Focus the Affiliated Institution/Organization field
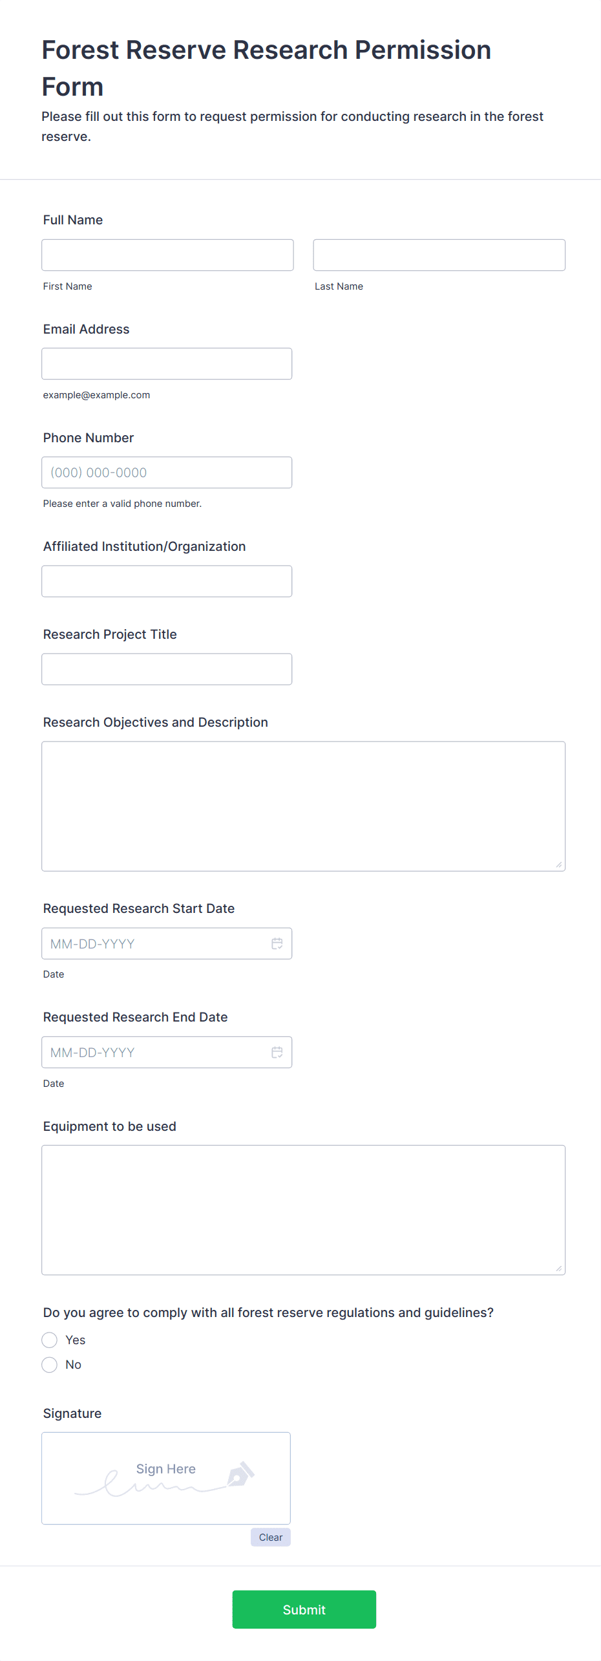 [167, 581]
